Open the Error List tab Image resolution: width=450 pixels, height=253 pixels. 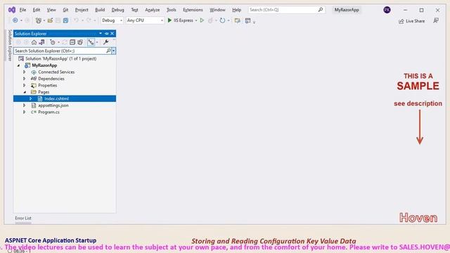23,219
